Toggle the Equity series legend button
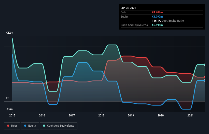209x134 pixels. pyautogui.click(x=30, y=126)
